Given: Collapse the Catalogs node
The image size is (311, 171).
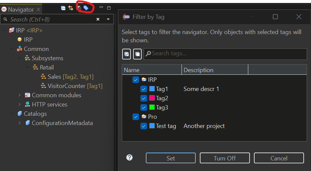Looking at the screenshot, I should click(12, 114).
